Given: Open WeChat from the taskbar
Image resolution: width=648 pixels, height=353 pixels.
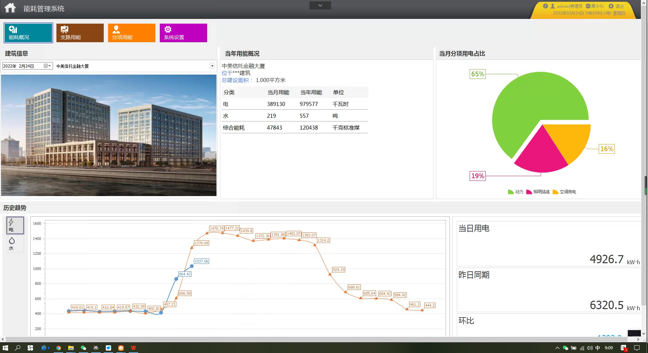Looking at the screenshot, I should 83,348.
